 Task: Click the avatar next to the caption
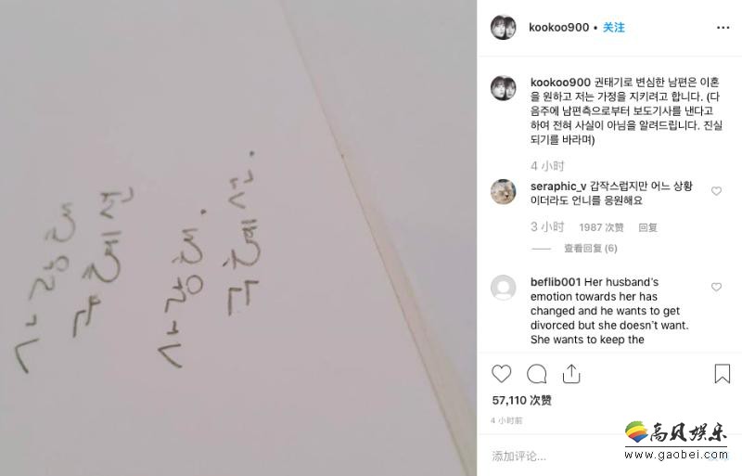[503, 87]
